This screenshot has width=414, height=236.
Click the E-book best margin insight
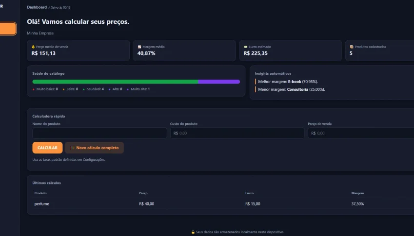pos(288,82)
